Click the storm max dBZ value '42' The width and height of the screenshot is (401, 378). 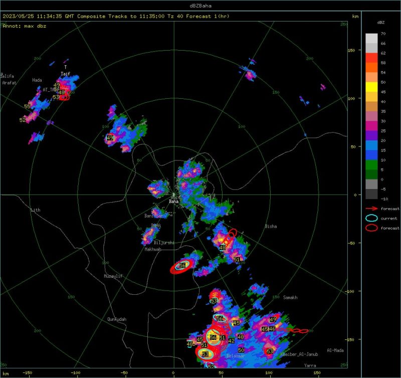[232, 341]
